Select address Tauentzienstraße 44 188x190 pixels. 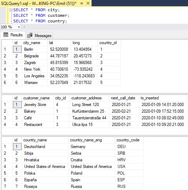[x=89, y=118]
